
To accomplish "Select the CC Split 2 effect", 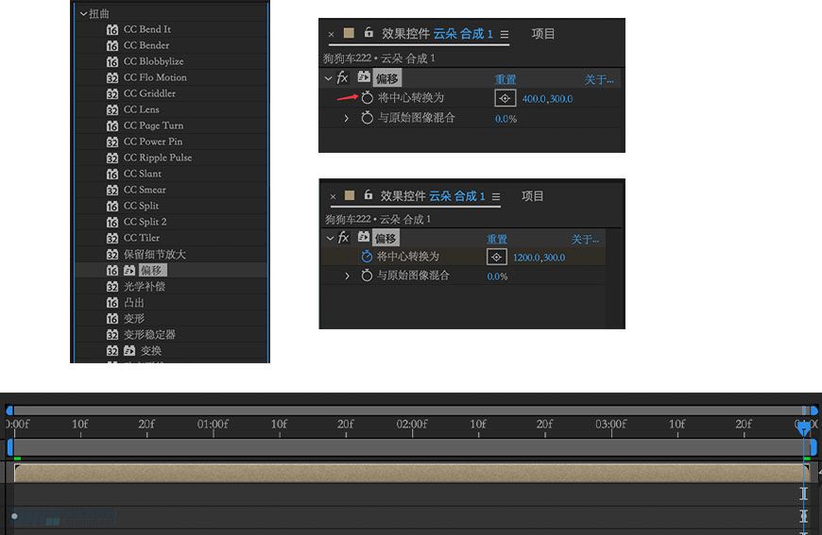I will click(146, 222).
